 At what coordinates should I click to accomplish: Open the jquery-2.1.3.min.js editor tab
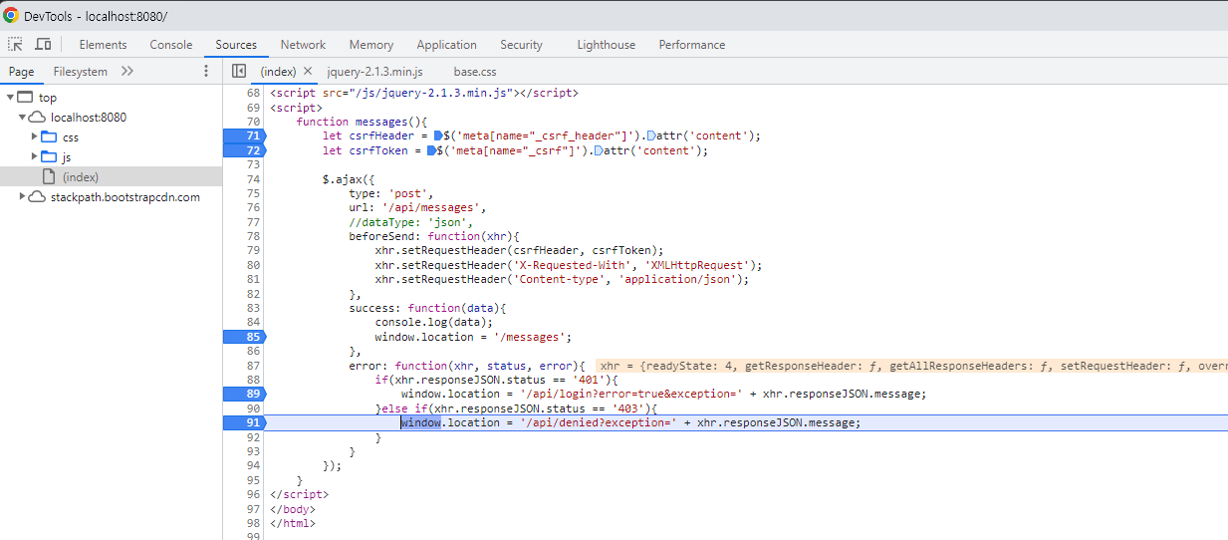pos(374,72)
